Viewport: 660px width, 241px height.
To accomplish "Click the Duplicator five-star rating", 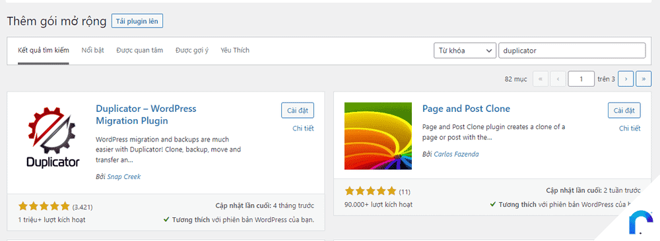I will coord(44,206).
